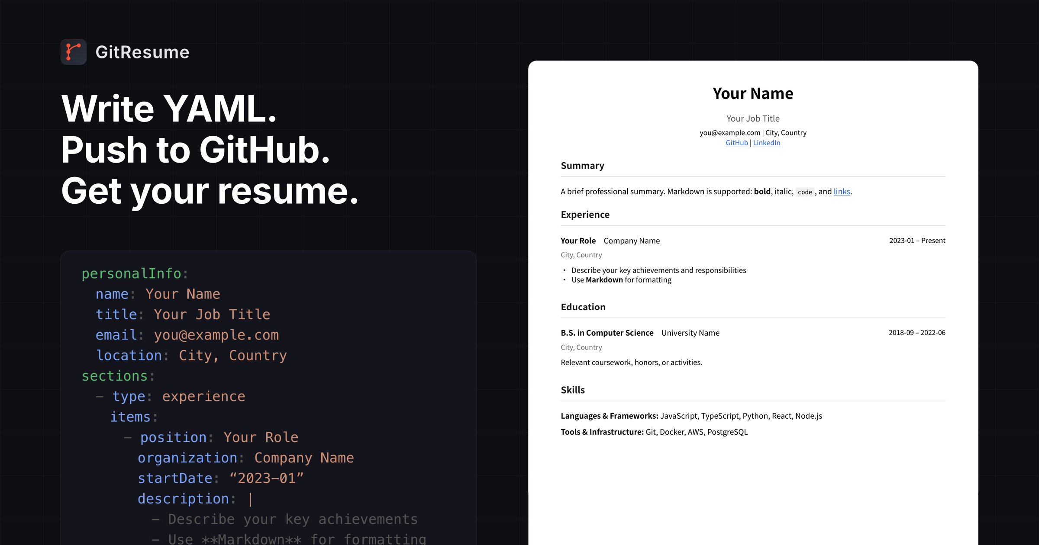Click the GitResume wordmark in the header
Viewport: 1039px width, 545px height.
pyautogui.click(x=142, y=52)
